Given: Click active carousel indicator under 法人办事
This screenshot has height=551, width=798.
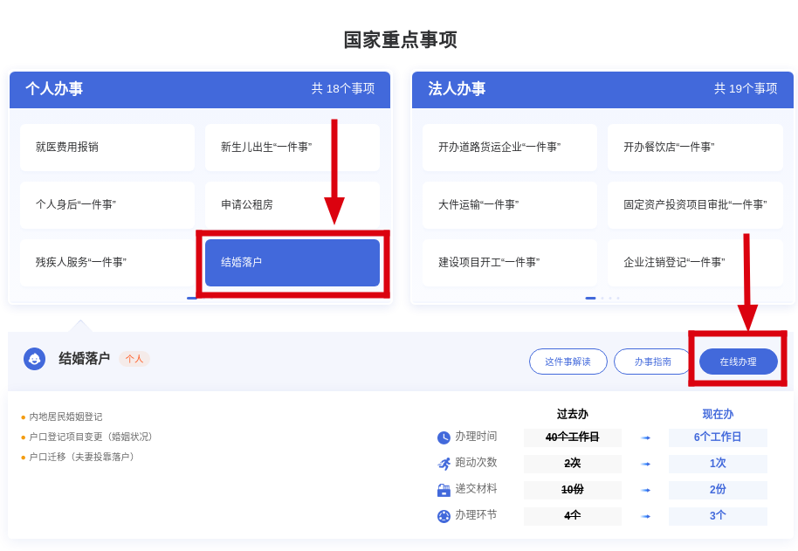Looking at the screenshot, I should (590, 298).
